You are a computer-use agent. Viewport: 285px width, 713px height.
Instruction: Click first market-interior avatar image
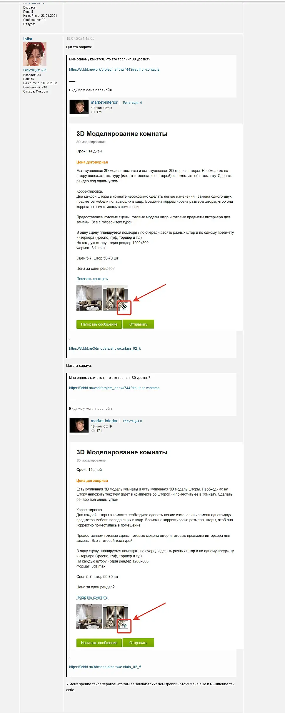(79, 107)
